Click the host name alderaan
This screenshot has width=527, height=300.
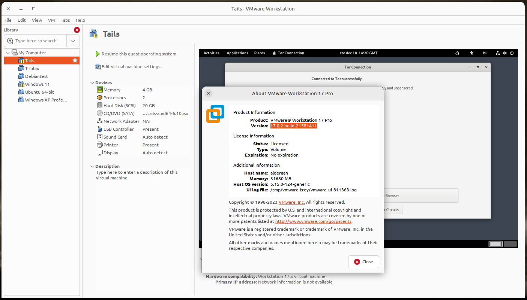[x=279, y=173]
